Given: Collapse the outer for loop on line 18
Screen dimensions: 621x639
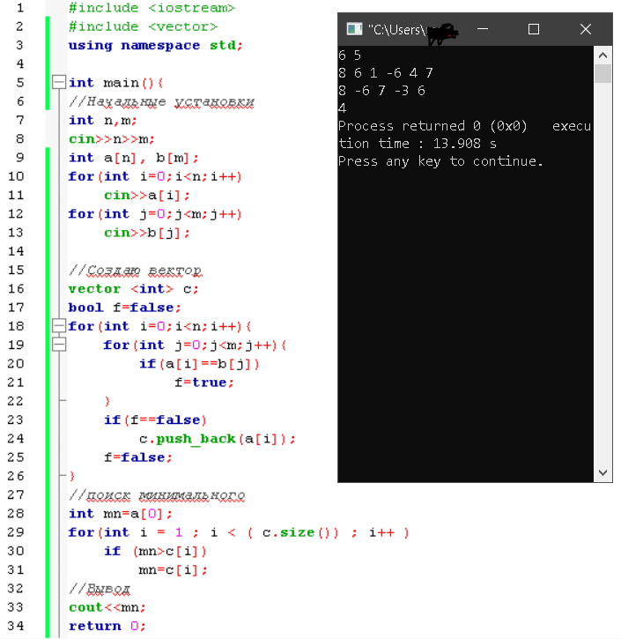Looking at the screenshot, I should [x=59, y=326].
